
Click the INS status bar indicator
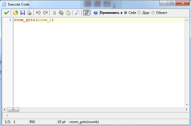click(32, 122)
